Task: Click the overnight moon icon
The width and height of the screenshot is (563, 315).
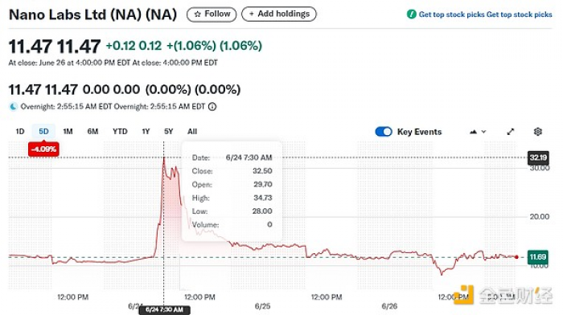Action: pos(14,107)
